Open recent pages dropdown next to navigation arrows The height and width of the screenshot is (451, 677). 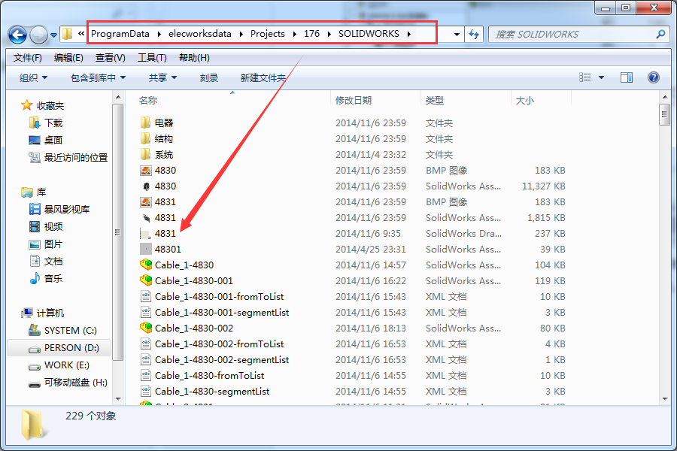(x=53, y=35)
